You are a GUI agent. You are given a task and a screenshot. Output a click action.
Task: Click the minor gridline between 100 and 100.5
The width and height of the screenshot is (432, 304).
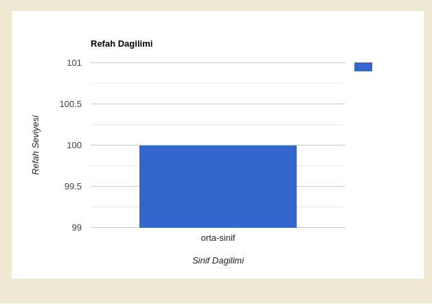pyautogui.click(x=218, y=124)
